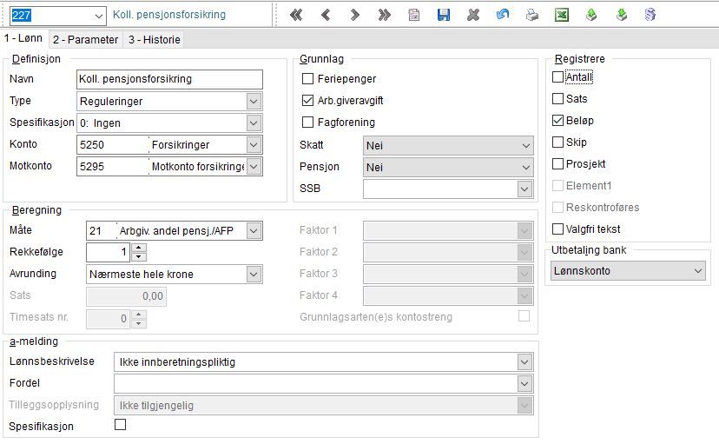
Task: Click the blue S icon in toolbar
Action: coord(650,15)
